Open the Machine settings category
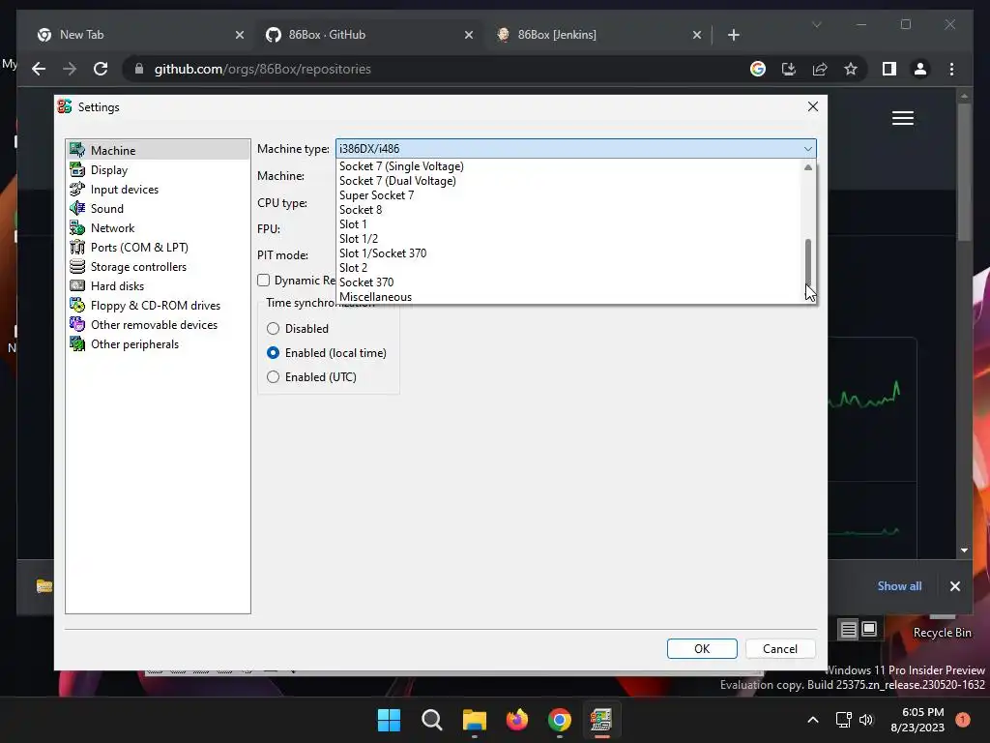Viewport: 990px width, 743px height. (x=158, y=150)
